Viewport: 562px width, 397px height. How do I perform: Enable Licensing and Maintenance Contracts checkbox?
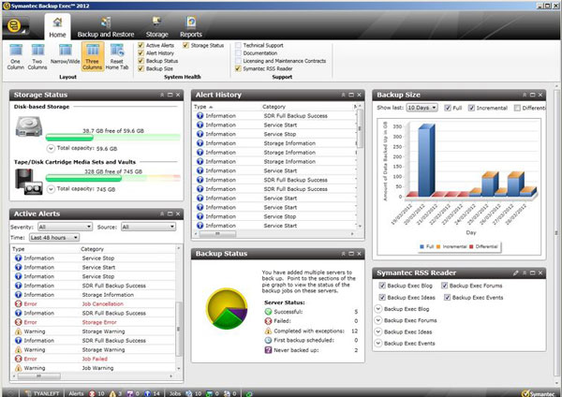238,61
